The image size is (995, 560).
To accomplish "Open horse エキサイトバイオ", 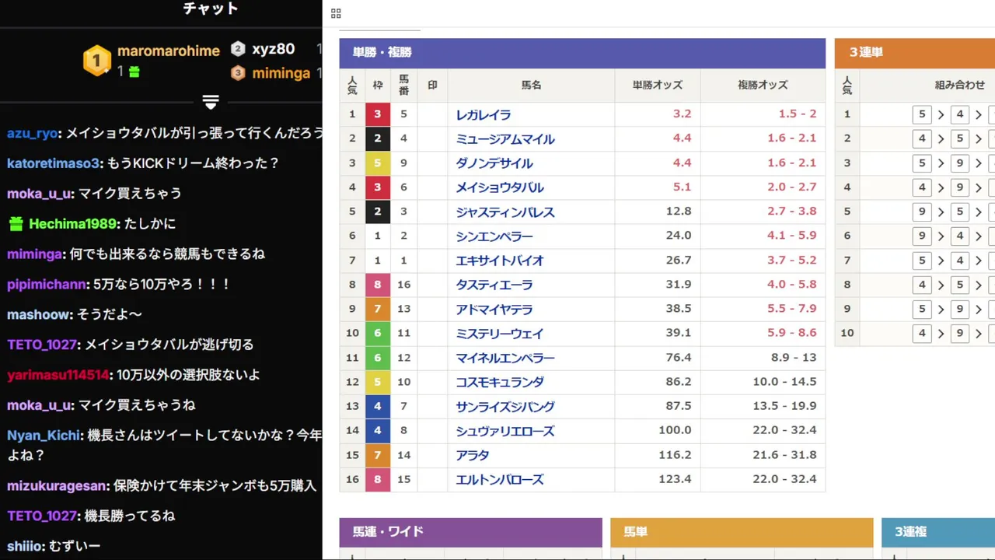I will pos(500,261).
